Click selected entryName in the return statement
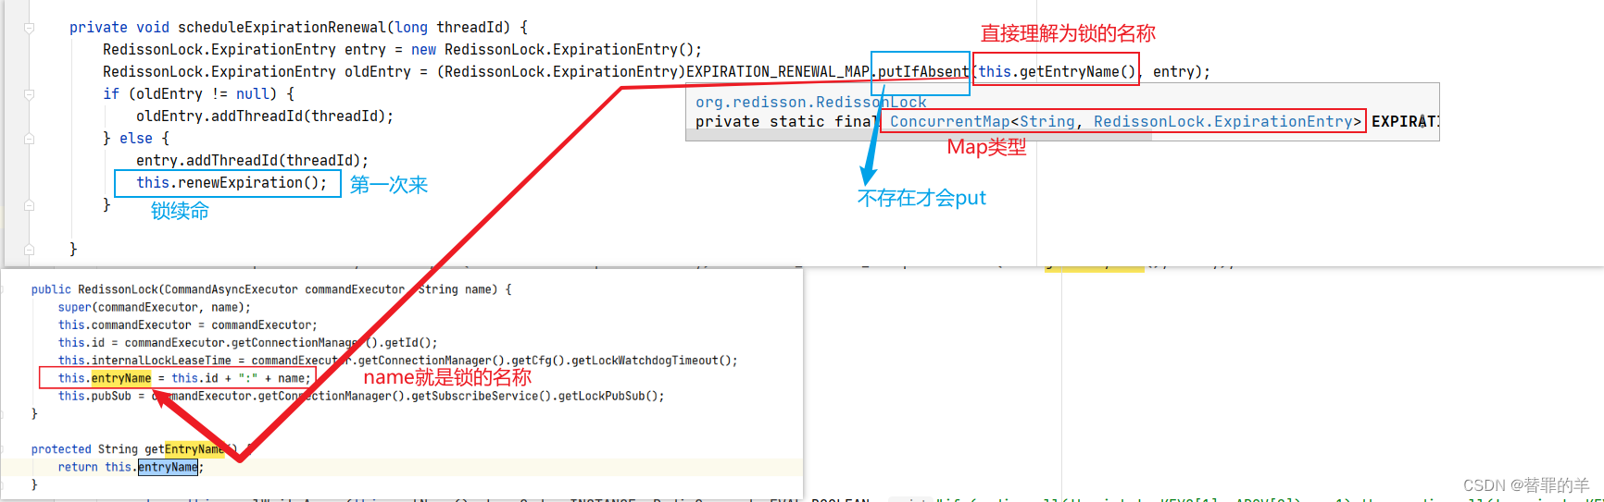This screenshot has height=502, width=1604. (x=168, y=467)
